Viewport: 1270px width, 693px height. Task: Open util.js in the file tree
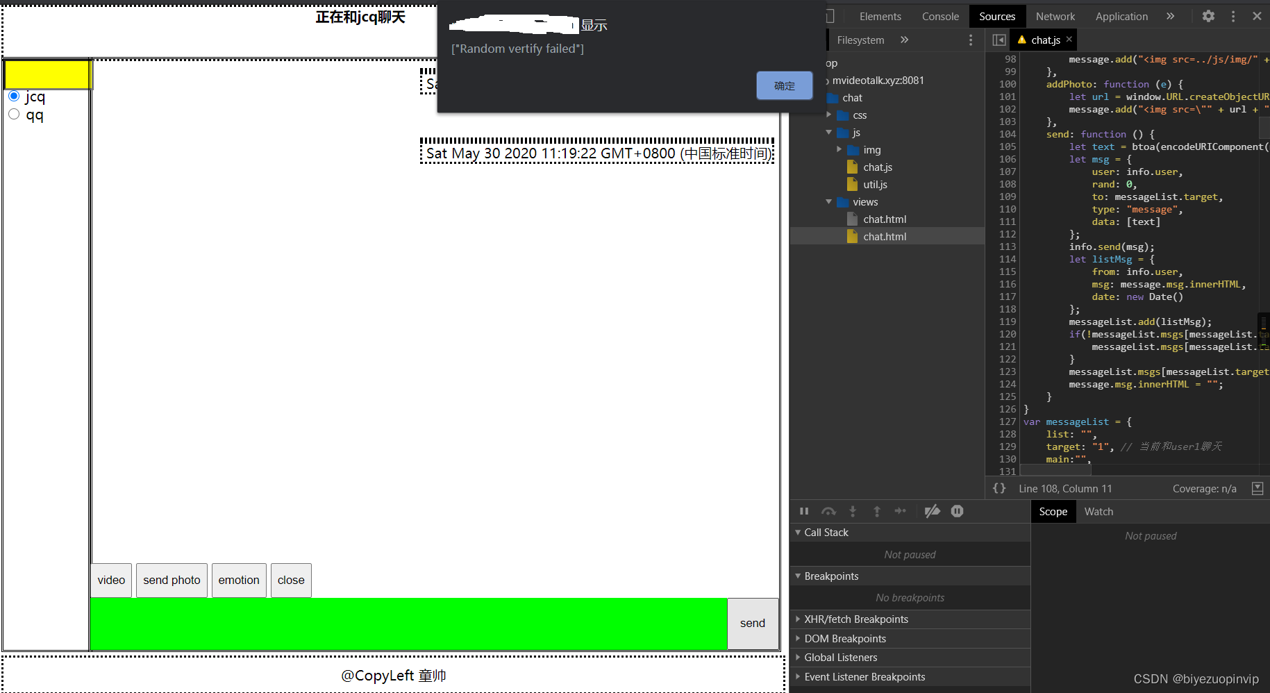(875, 185)
